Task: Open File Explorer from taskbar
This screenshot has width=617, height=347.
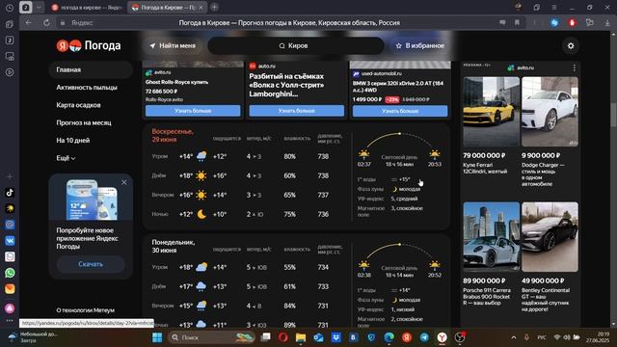Action: coord(301,337)
